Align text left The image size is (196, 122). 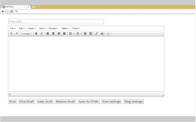pos(48,34)
